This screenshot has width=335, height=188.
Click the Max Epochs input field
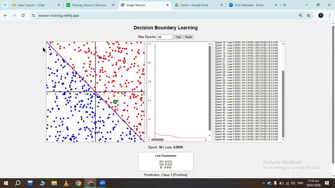click(x=165, y=37)
